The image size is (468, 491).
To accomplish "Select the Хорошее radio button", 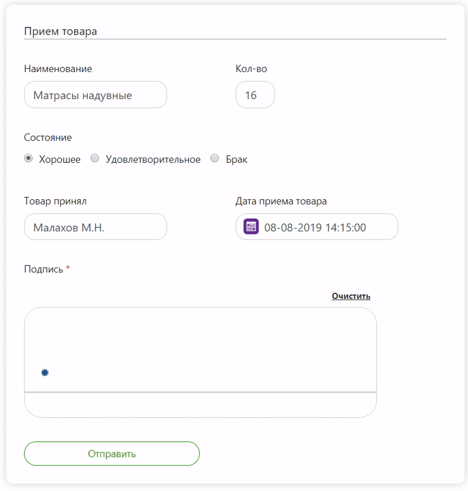I will click(x=29, y=158).
